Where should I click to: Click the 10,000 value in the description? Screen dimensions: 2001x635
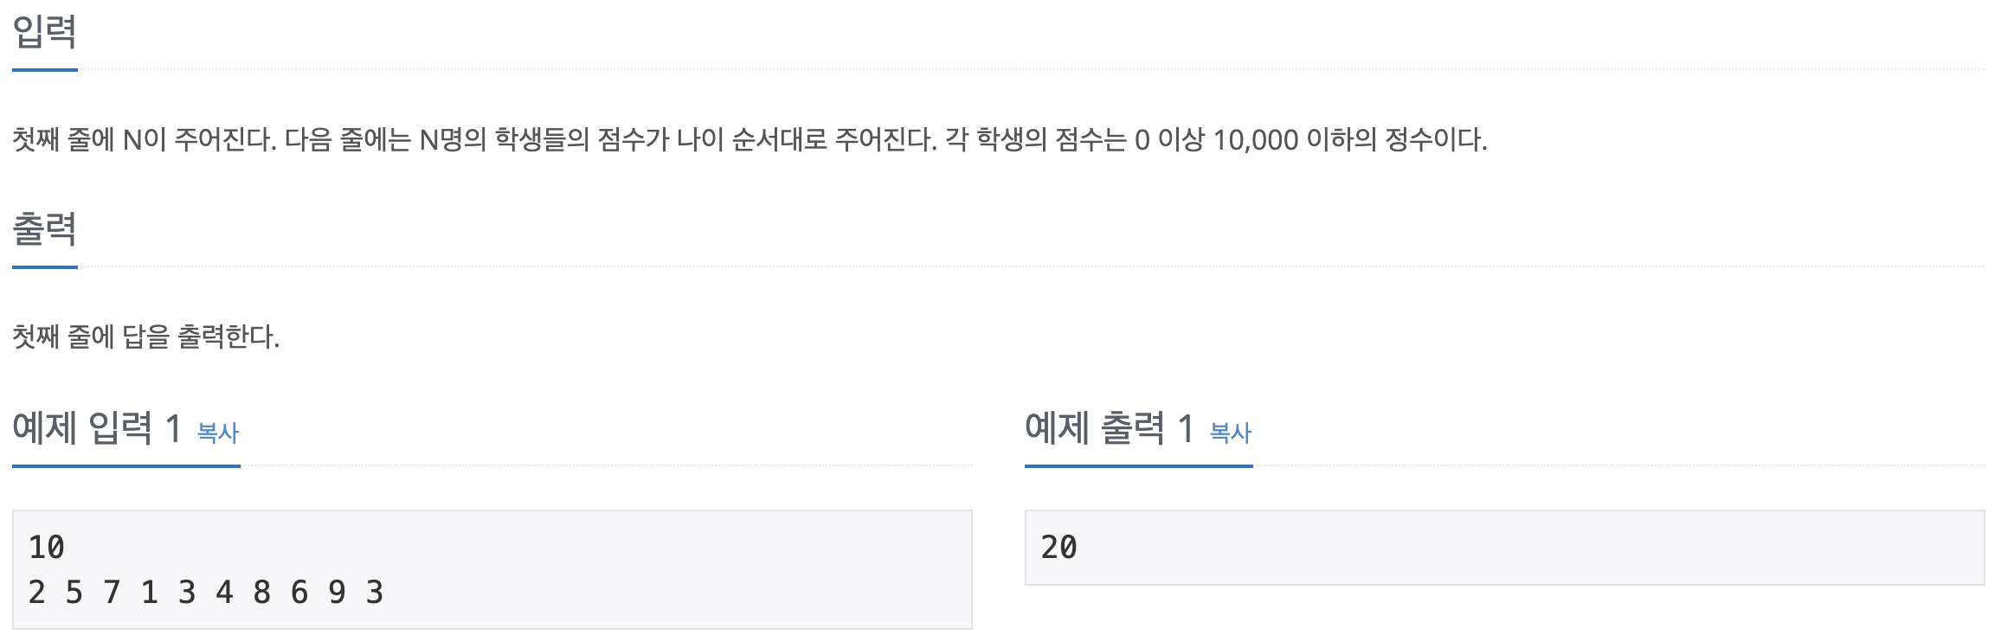(1256, 140)
